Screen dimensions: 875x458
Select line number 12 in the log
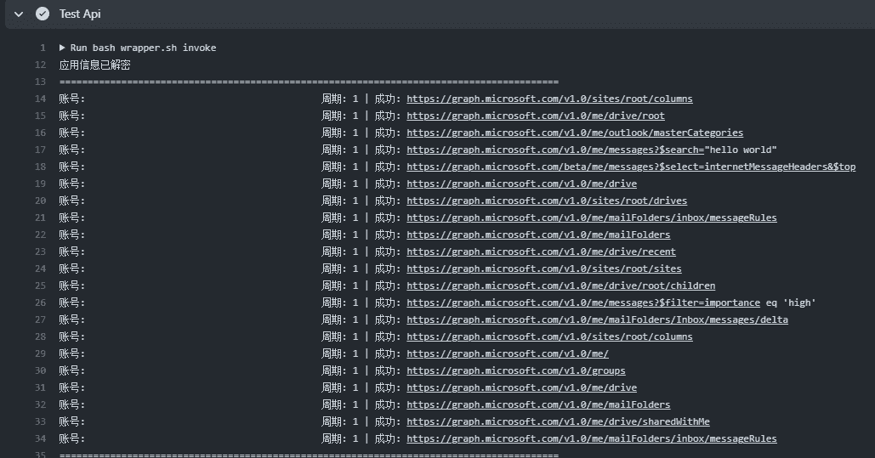pos(40,65)
